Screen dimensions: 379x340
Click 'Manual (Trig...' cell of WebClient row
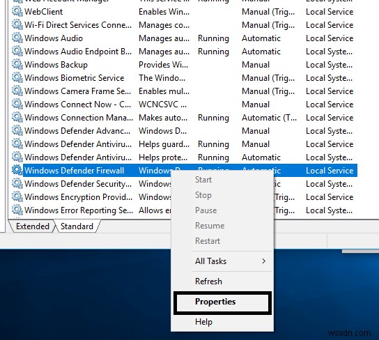[x=268, y=12]
